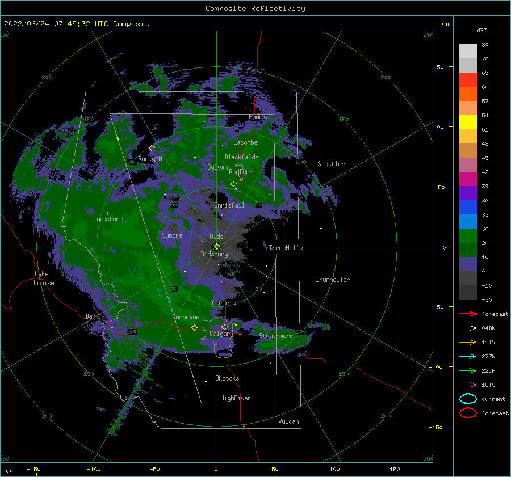
Task: Click the orange 111V arrow in the legend
Action: coord(468,342)
